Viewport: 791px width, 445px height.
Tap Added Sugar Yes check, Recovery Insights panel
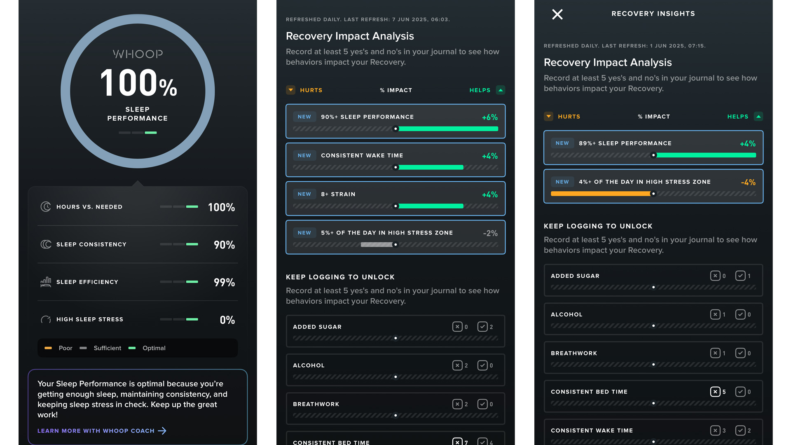point(740,276)
